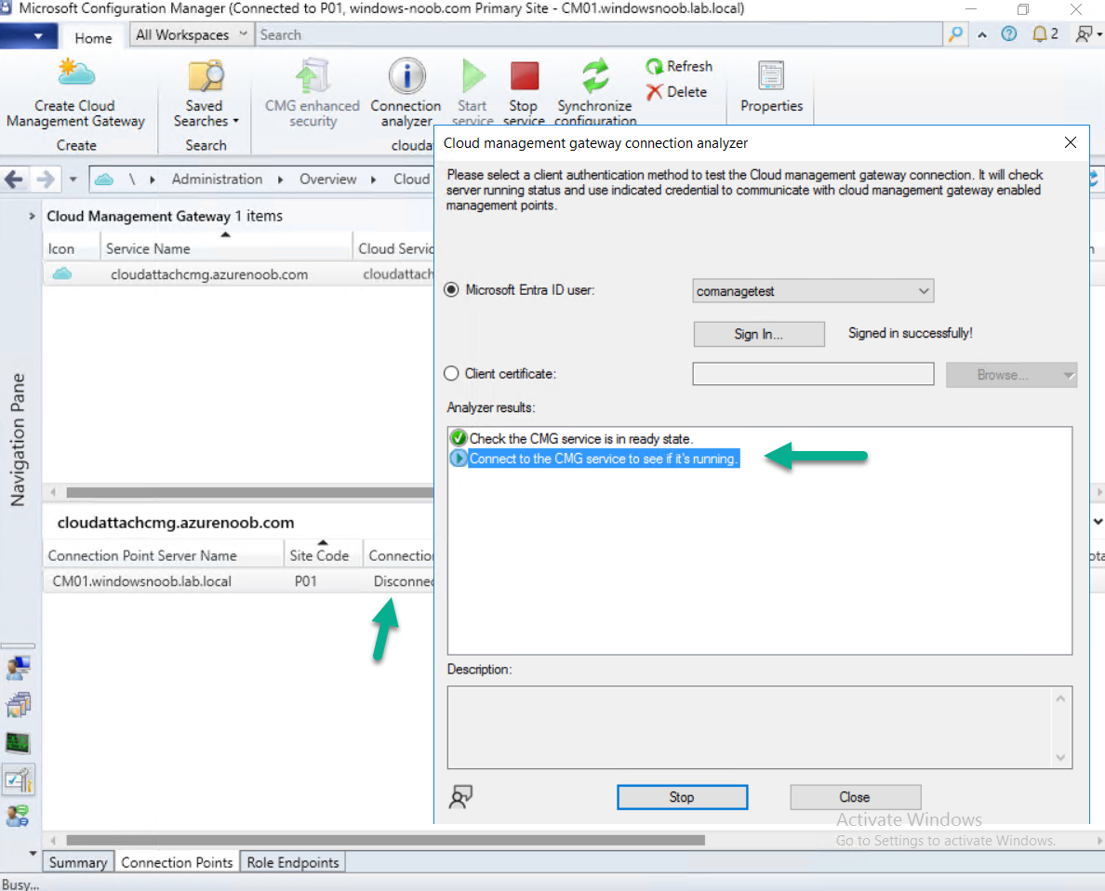
Task: Click the bottom horizontal scrollbar
Action: (385, 840)
